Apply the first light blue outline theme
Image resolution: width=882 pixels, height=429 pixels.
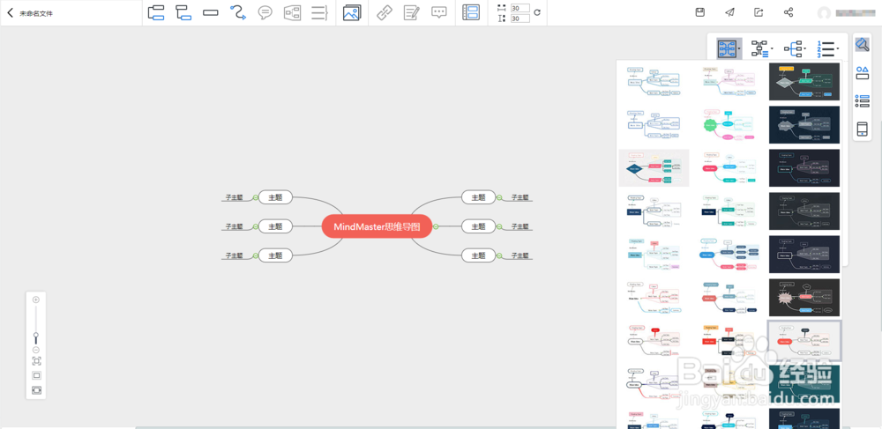pyautogui.click(x=654, y=81)
